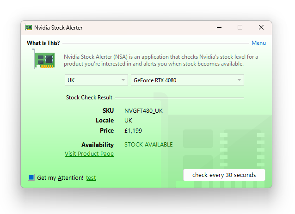
Task: Click the arrow on the product combo box
Action: coord(239,80)
